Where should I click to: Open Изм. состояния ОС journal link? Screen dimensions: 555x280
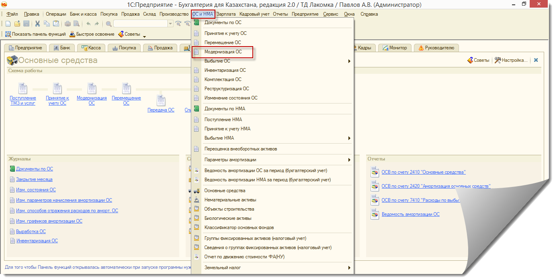click(36, 190)
